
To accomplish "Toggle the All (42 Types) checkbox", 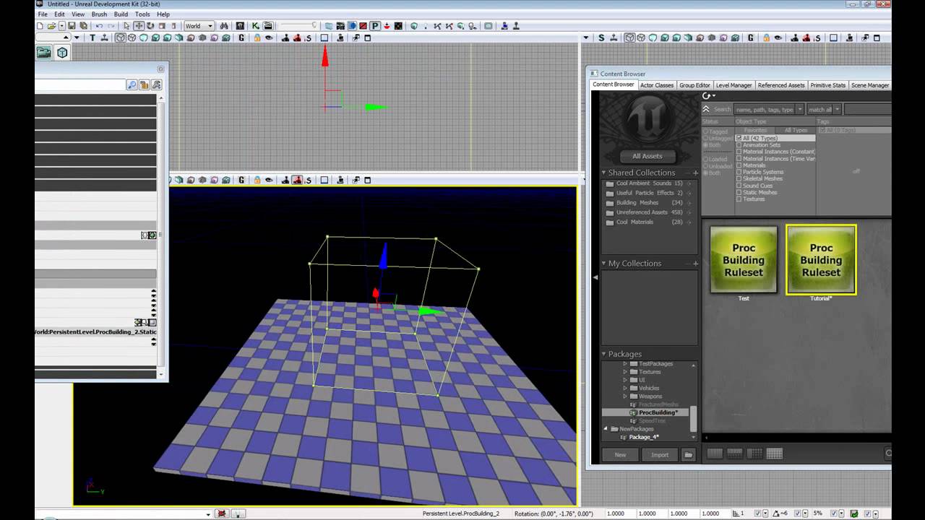I will pos(739,138).
